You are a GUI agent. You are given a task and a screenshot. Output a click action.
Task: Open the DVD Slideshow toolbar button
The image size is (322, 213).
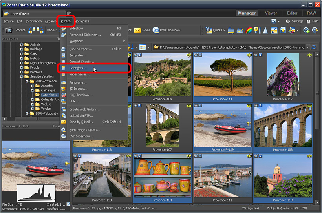166,30
